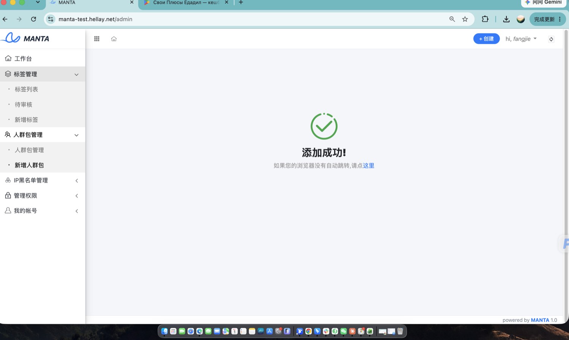
Task: Open 新增标签 in the sidebar
Action: (26, 119)
